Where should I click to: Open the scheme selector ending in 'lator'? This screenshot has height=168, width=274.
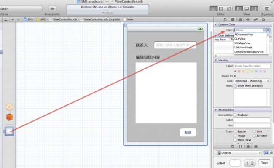pos(21,8)
